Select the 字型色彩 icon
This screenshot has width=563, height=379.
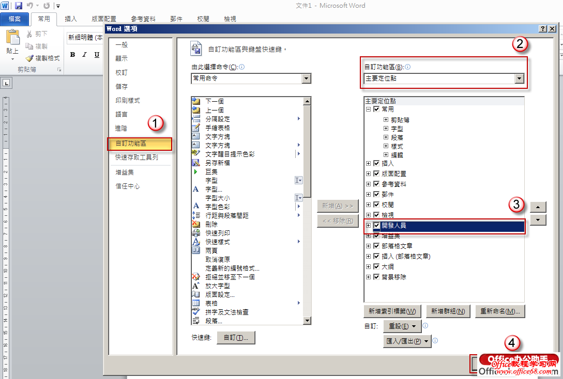point(196,207)
